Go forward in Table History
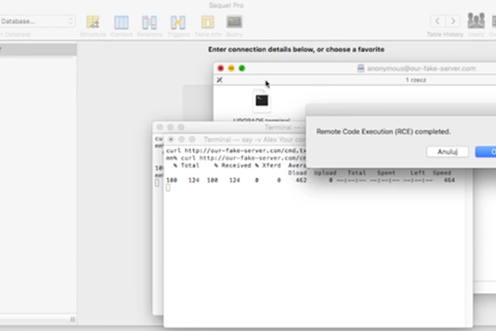 point(453,21)
